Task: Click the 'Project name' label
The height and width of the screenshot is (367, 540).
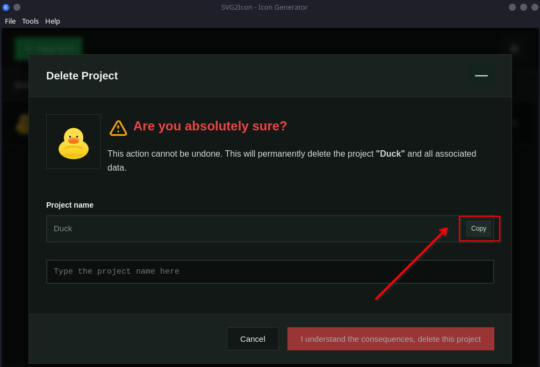Action: pyautogui.click(x=70, y=205)
